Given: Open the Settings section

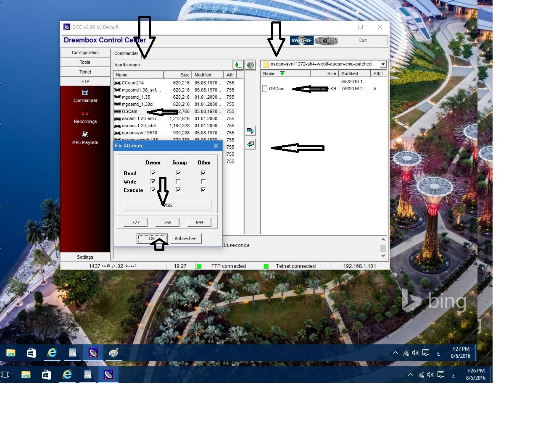Looking at the screenshot, I should (85, 257).
